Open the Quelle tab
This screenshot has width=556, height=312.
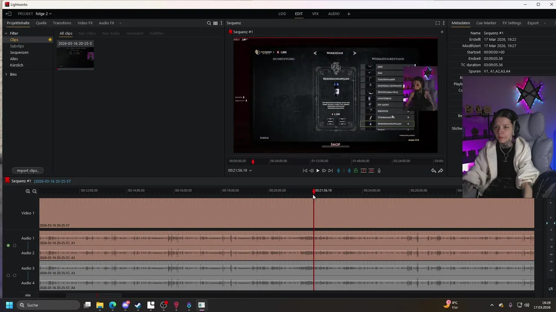coord(41,23)
